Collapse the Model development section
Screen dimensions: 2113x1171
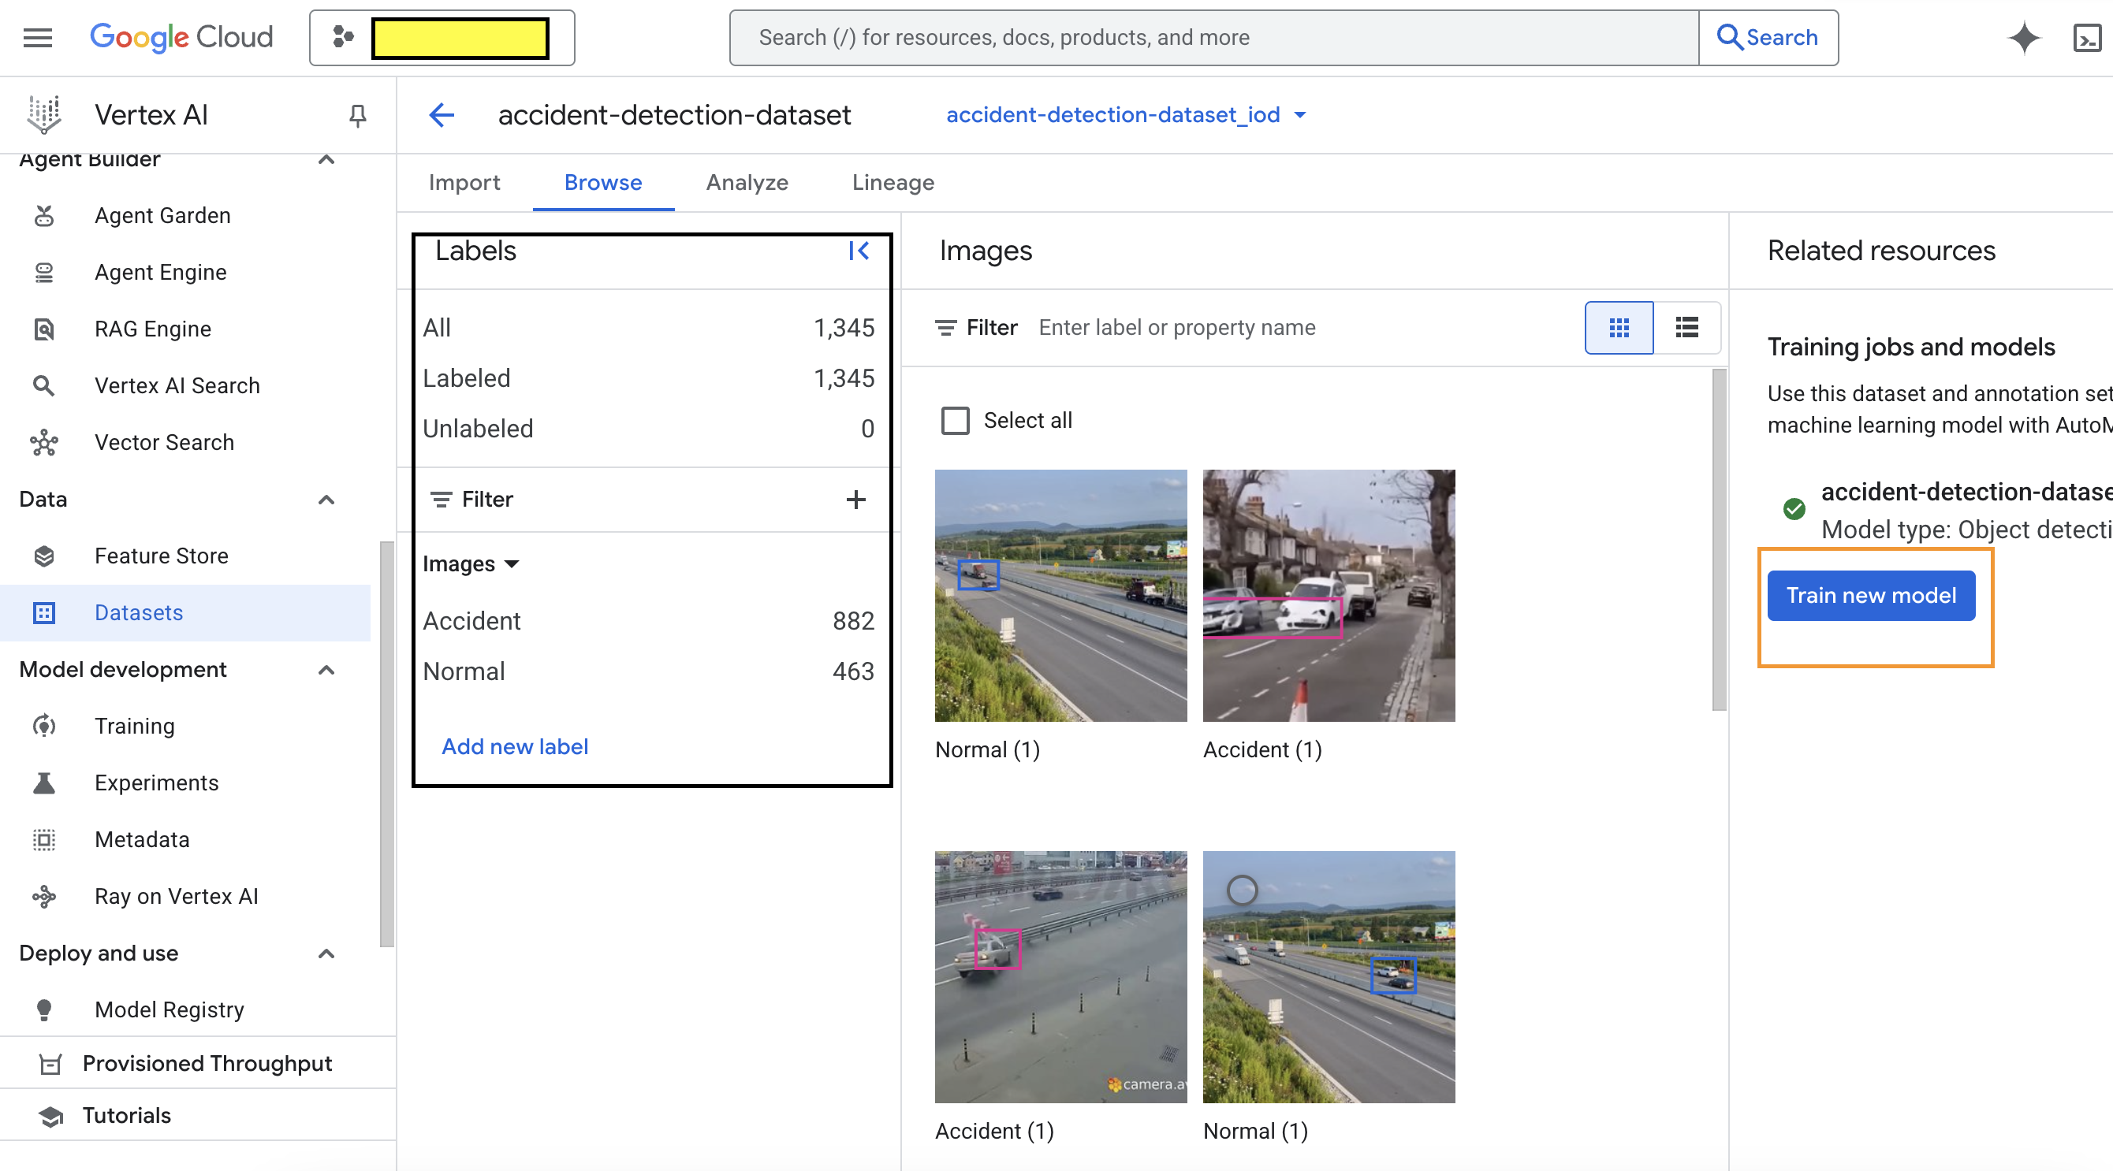(x=326, y=670)
